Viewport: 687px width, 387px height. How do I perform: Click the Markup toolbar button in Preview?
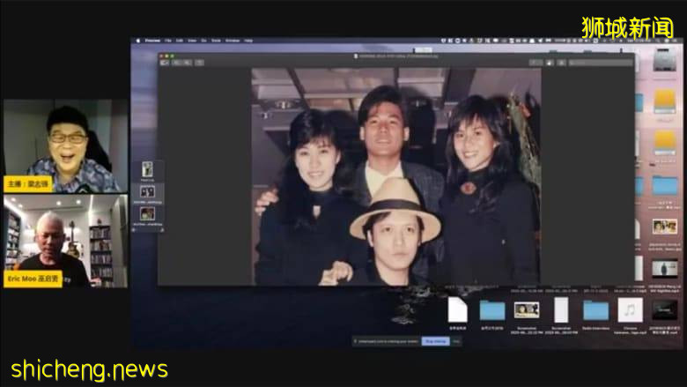tap(550, 63)
